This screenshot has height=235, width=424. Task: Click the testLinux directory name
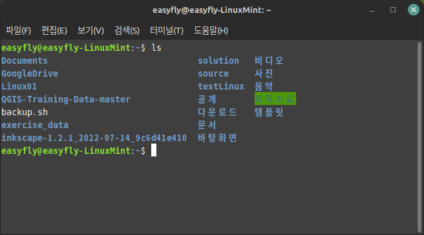pos(221,86)
